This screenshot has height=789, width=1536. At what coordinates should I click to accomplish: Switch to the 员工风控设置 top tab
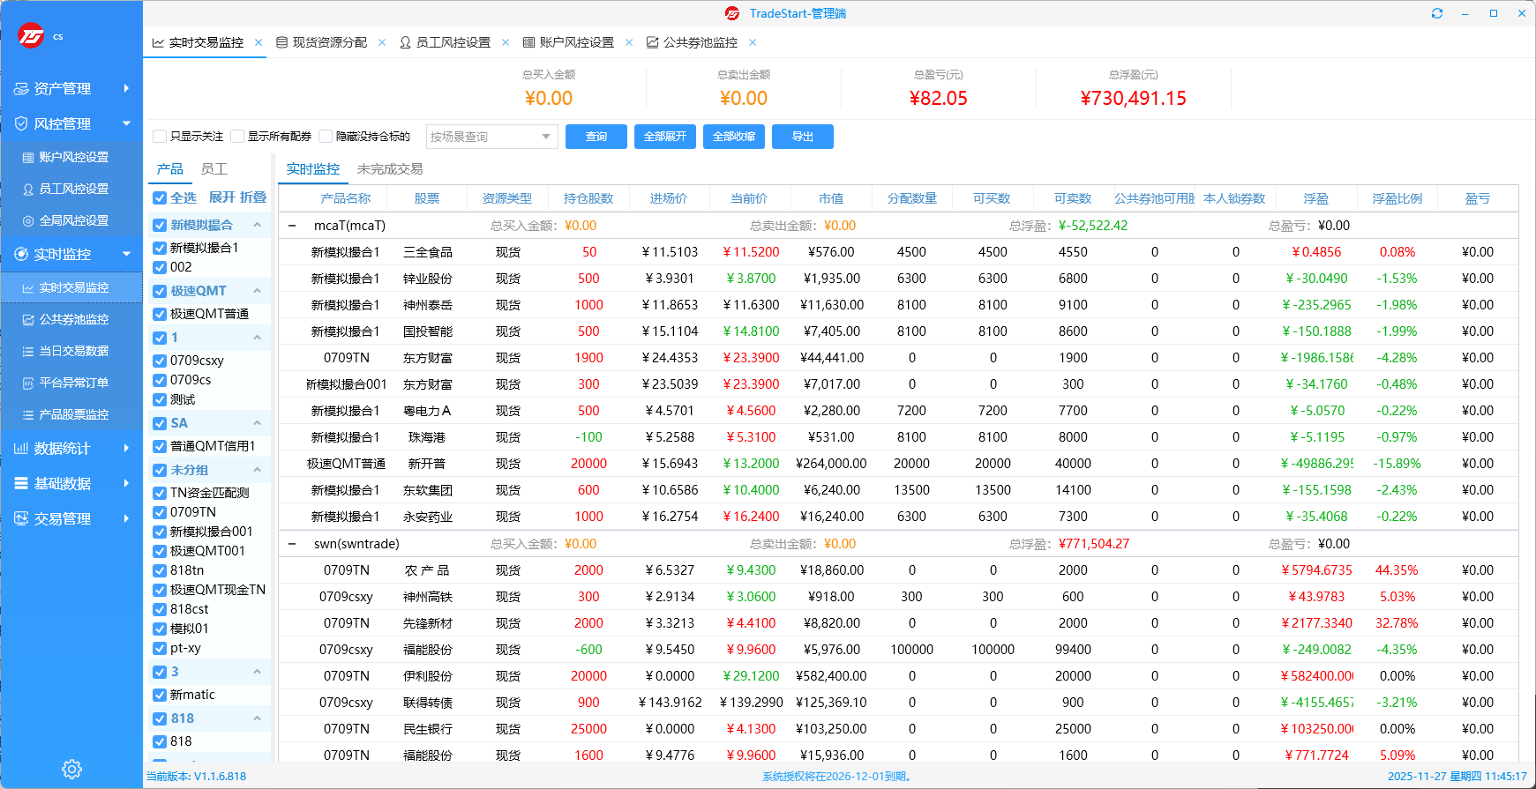pos(453,42)
